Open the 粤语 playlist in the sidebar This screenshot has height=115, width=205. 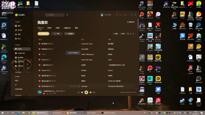pos(17,80)
